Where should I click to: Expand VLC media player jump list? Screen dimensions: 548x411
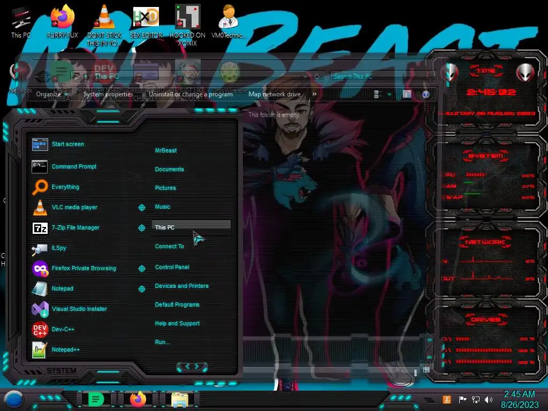tap(141, 208)
